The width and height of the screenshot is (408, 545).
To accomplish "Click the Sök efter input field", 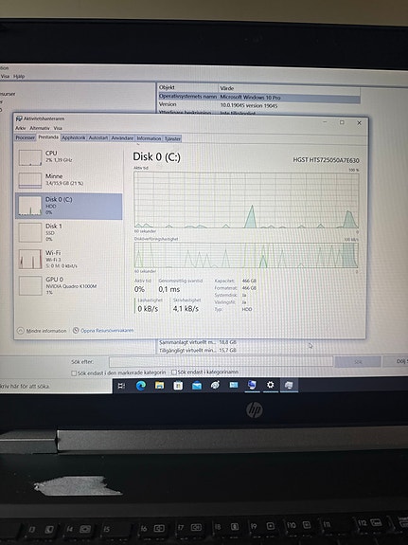I will click(x=221, y=362).
